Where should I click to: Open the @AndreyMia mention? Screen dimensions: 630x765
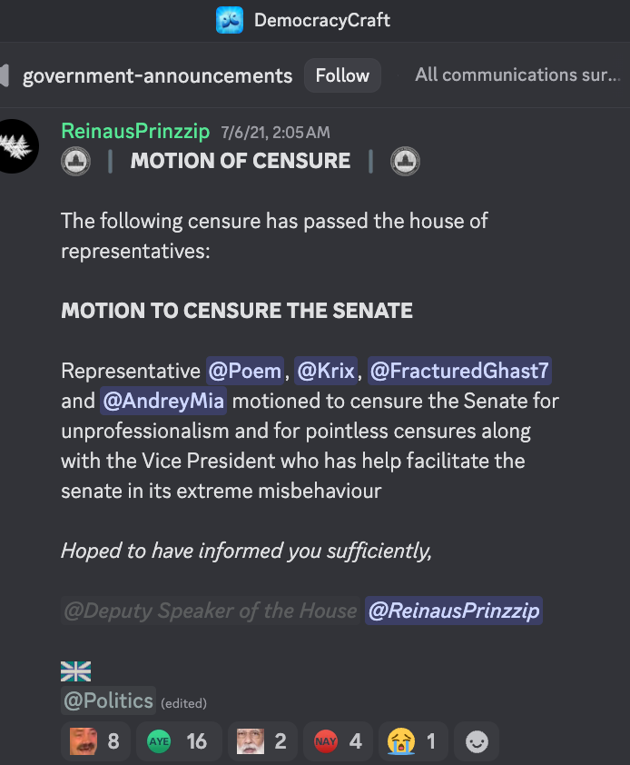[x=163, y=401]
